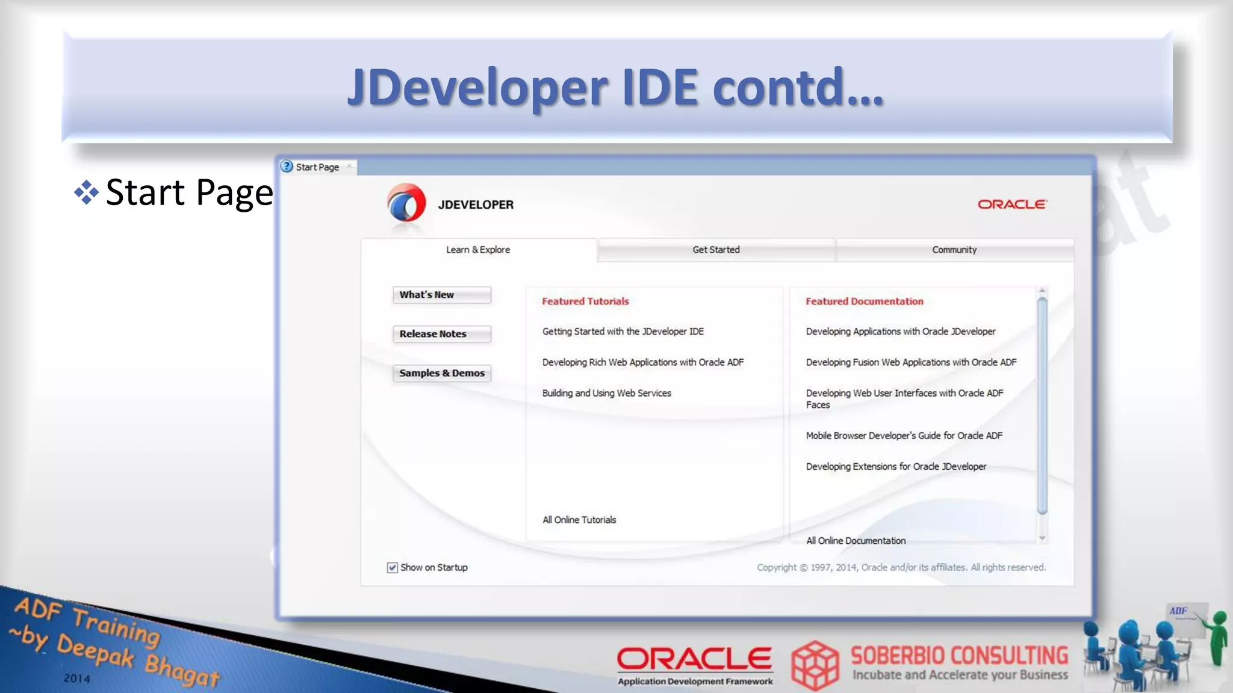
Task: Click the Start Page help icon
Action: [287, 167]
